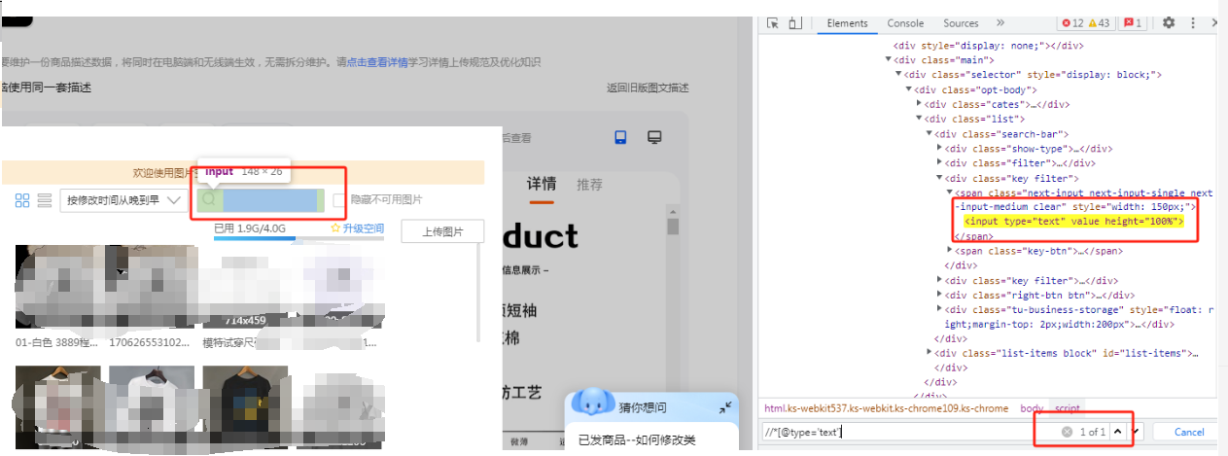The height and width of the screenshot is (456, 1228).
Task: Go to previous search result in DevTools
Action: point(1118,432)
